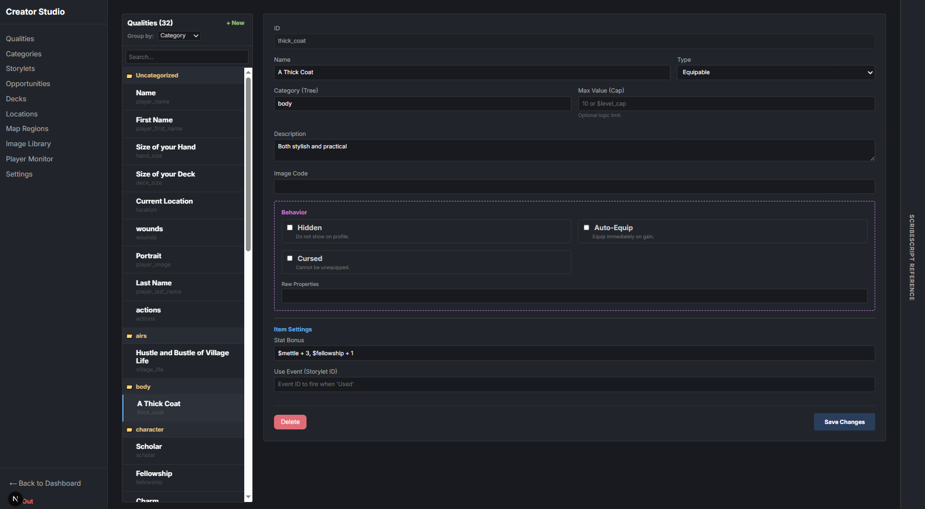Click the Uncategorized folder icon

(x=129, y=76)
